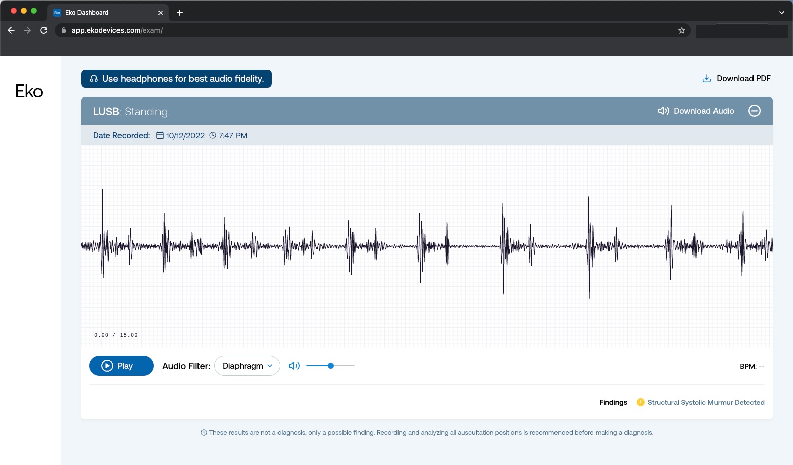Adjust the volume slider handle
Screen dimensions: 793x465
tap(331, 366)
